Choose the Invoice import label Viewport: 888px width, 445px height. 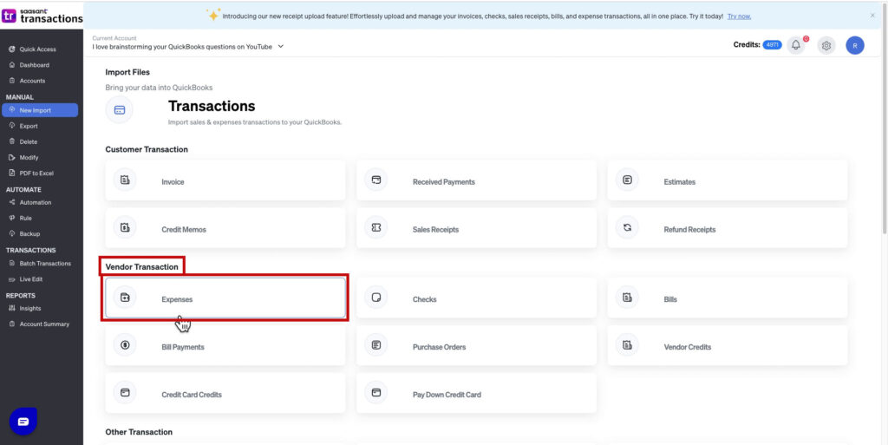click(173, 182)
